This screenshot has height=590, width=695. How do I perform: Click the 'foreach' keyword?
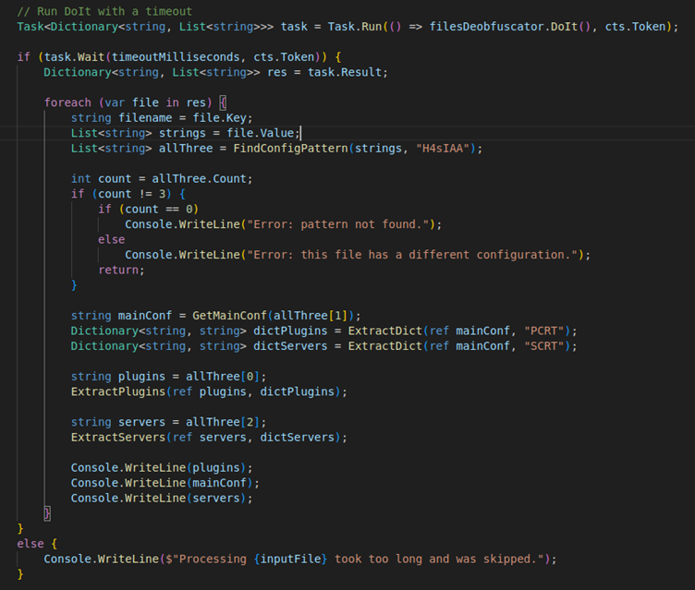point(67,102)
